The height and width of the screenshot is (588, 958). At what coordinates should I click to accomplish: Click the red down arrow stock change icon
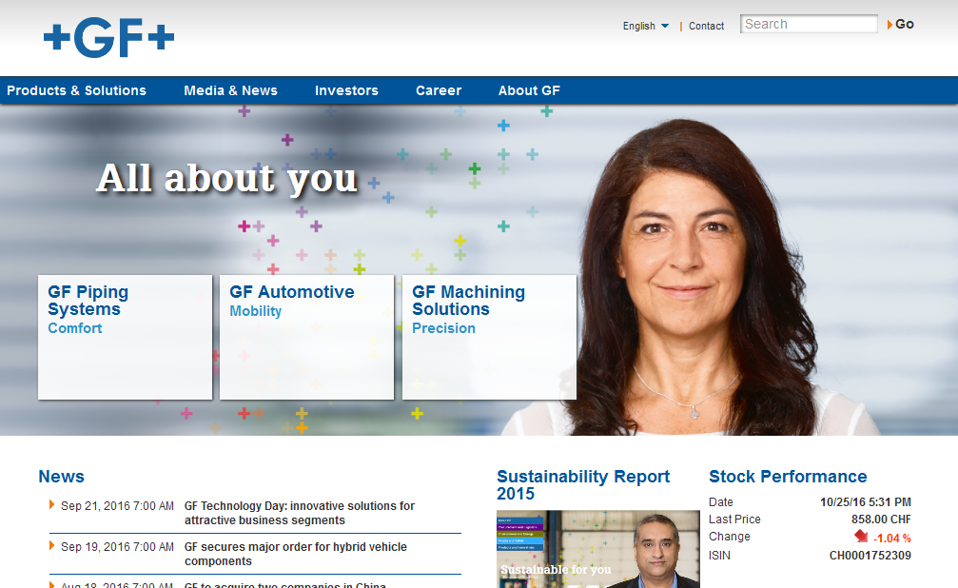(862, 537)
